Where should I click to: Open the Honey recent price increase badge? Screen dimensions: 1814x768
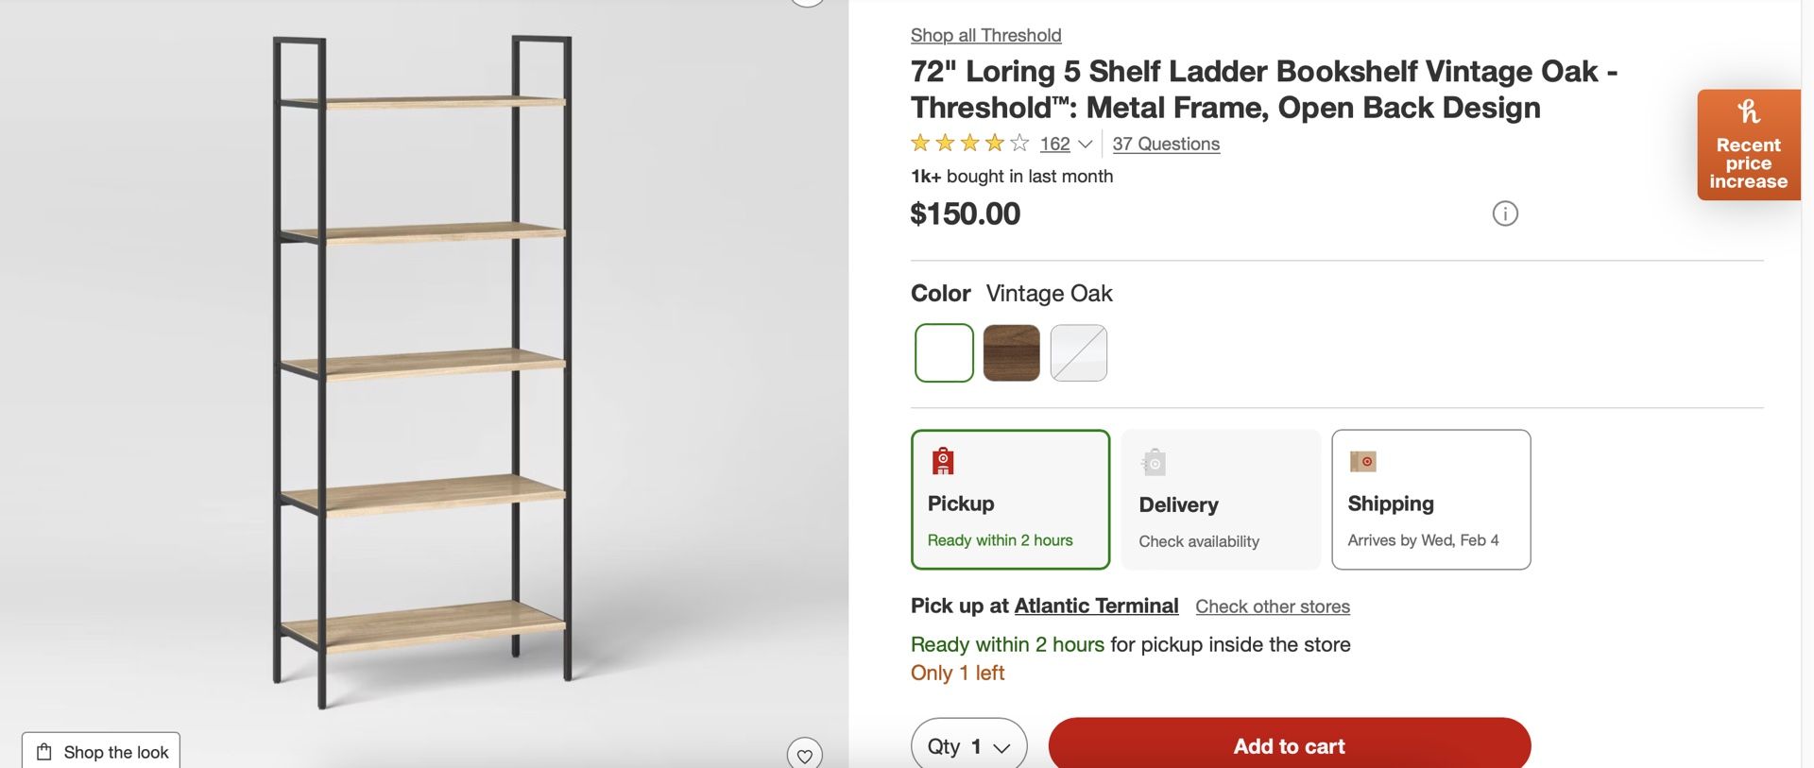[1748, 145]
